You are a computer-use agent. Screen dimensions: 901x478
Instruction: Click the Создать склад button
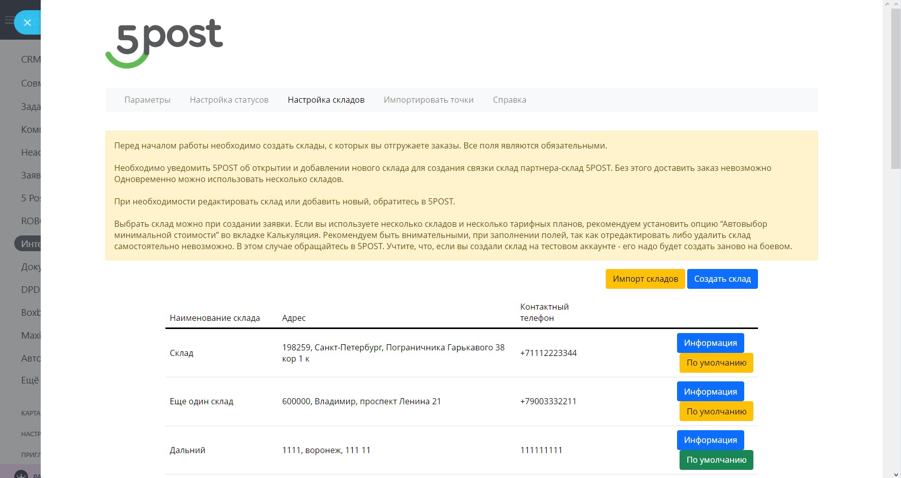722,279
